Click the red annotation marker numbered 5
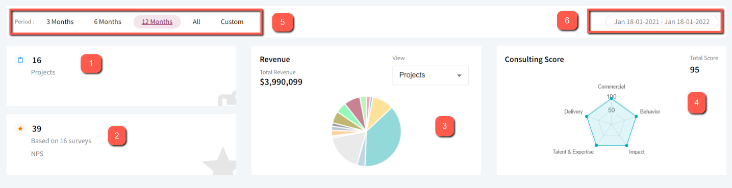This screenshot has height=188, width=732. coord(283,22)
